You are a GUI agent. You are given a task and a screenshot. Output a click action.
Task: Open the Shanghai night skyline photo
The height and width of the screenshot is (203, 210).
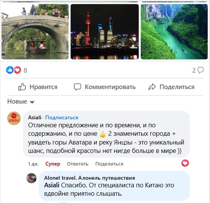click(x=105, y=32)
